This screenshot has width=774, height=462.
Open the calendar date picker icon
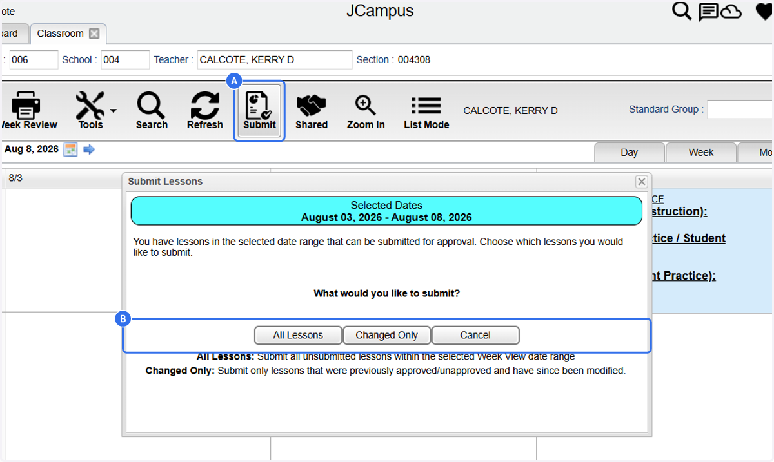pyautogui.click(x=71, y=149)
